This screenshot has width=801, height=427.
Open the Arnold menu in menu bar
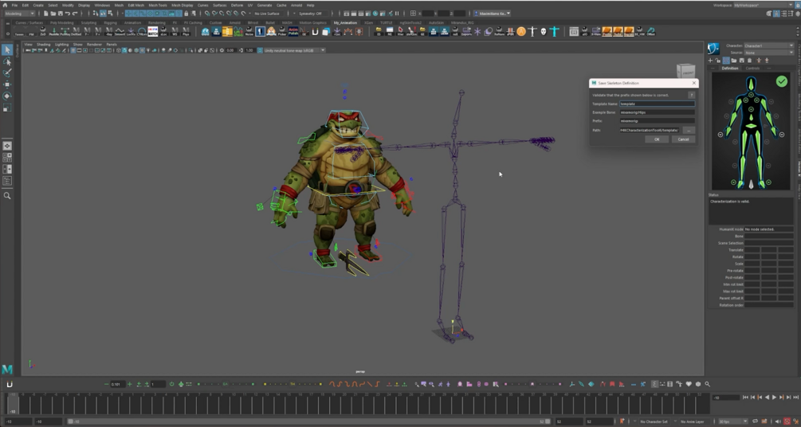click(296, 5)
